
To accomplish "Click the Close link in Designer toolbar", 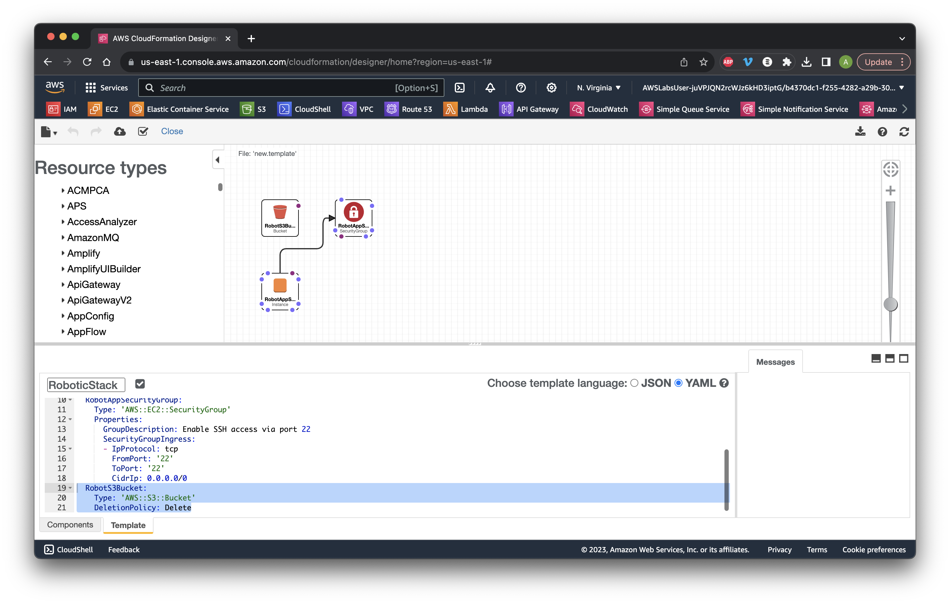I will click(x=172, y=131).
